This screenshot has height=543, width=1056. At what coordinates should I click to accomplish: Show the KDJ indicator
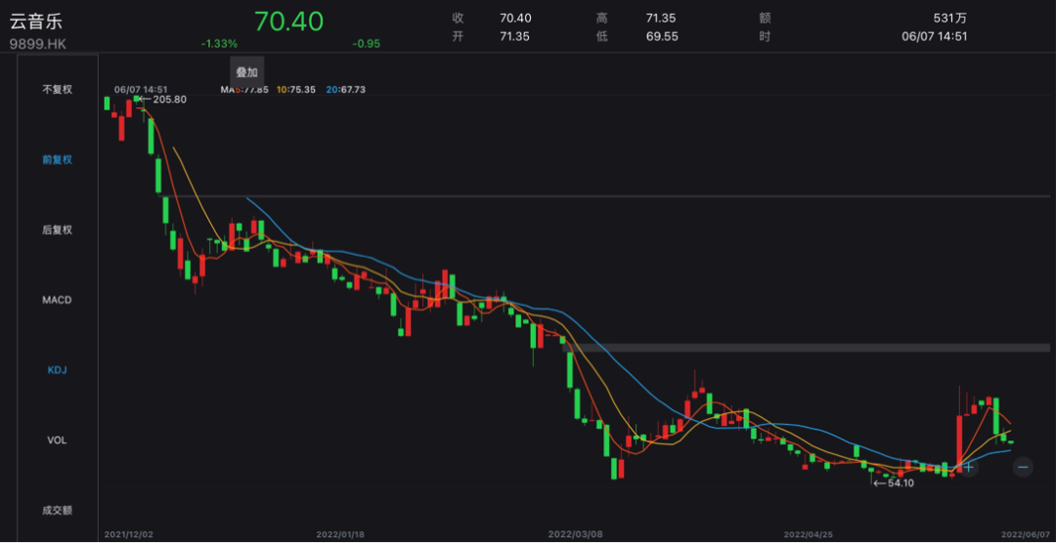[x=58, y=370]
